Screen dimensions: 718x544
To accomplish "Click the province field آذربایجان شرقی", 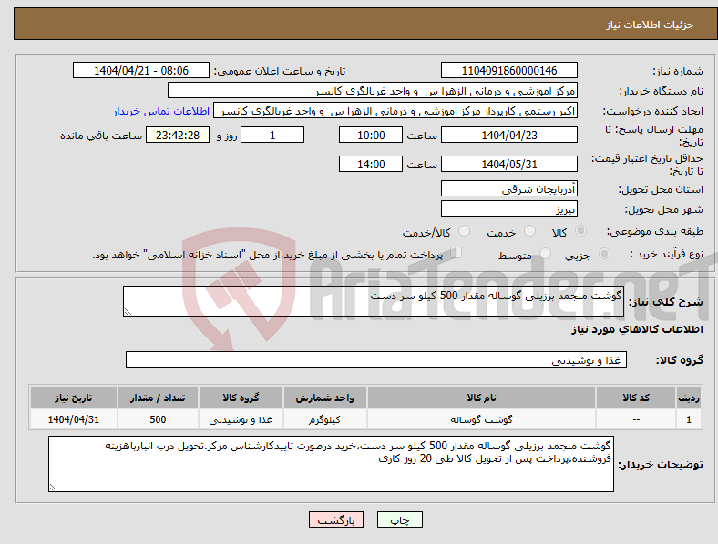I will click(508, 188).
